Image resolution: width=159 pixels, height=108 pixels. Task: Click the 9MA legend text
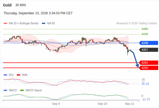pyautogui.click(x=25, y=75)
